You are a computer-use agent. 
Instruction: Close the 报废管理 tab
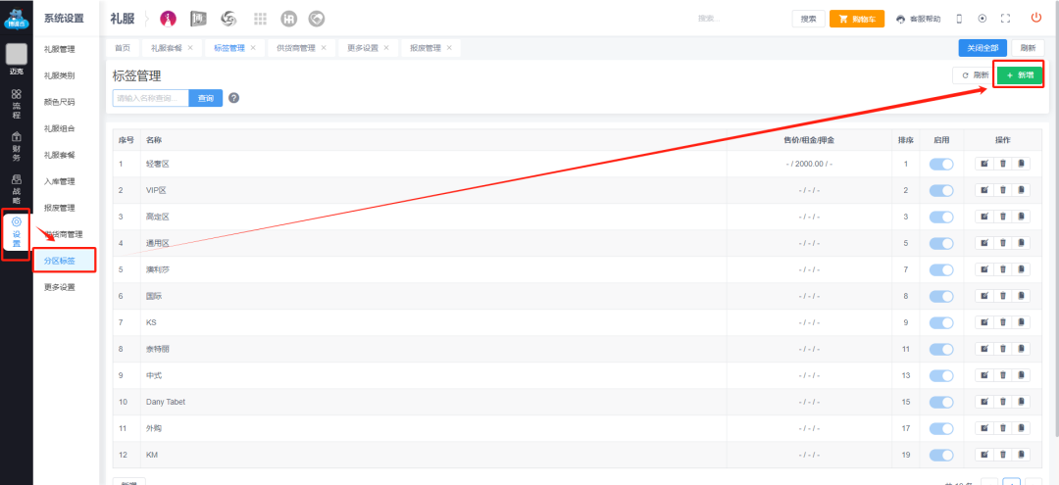pos(449,48)
